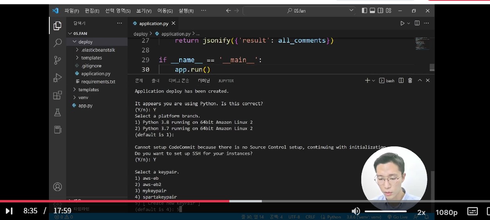This screenshot has width=490, height=220.
Task: Collapse the 05.FAN root folder
Action: (97, 34)
